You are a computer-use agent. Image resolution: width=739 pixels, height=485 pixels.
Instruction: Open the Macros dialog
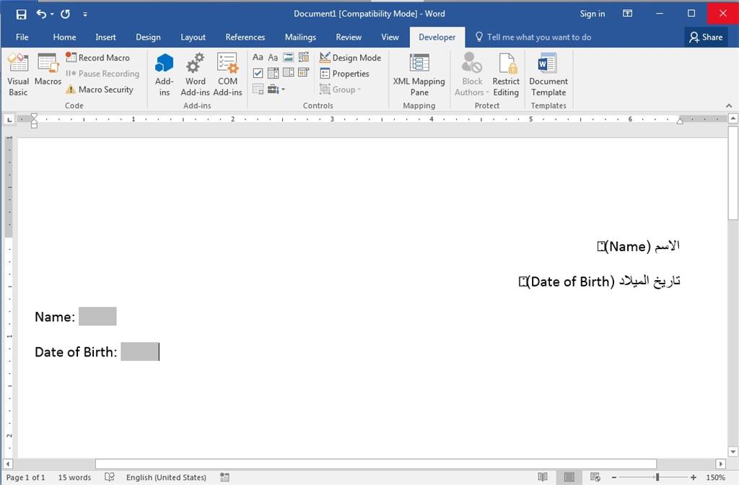tap(48, 70)
